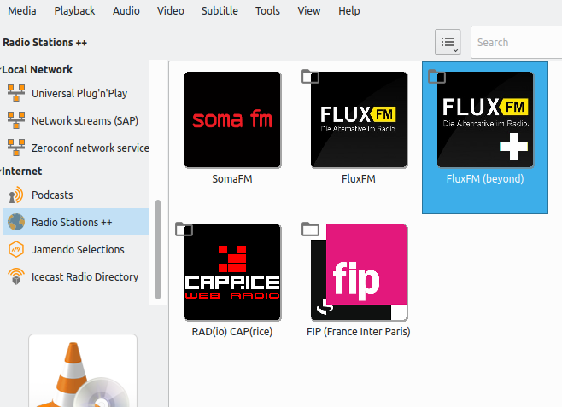
Task: Open the Tools menu
Action: (x=267, y=11)
